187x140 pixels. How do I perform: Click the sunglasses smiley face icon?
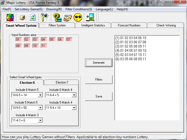(x=78, y=17)
